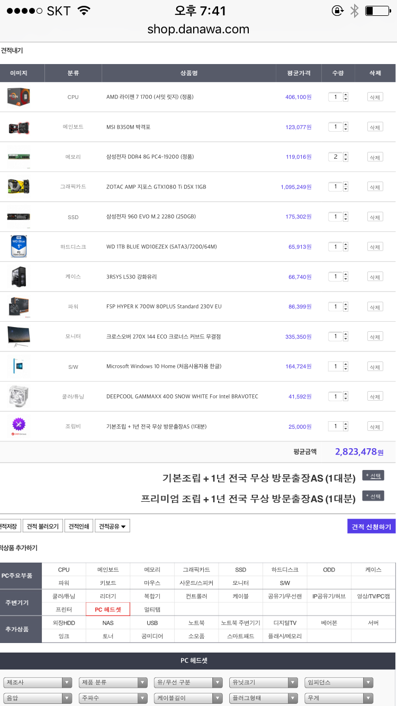The image size is (397, 706).
Task: Select the 사운드/스피커 category
Action: 196,583
